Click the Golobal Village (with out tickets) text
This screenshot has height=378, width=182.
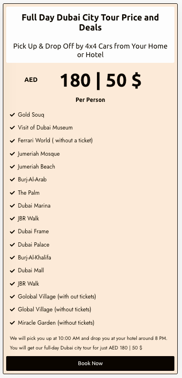(x=57, y=297)
